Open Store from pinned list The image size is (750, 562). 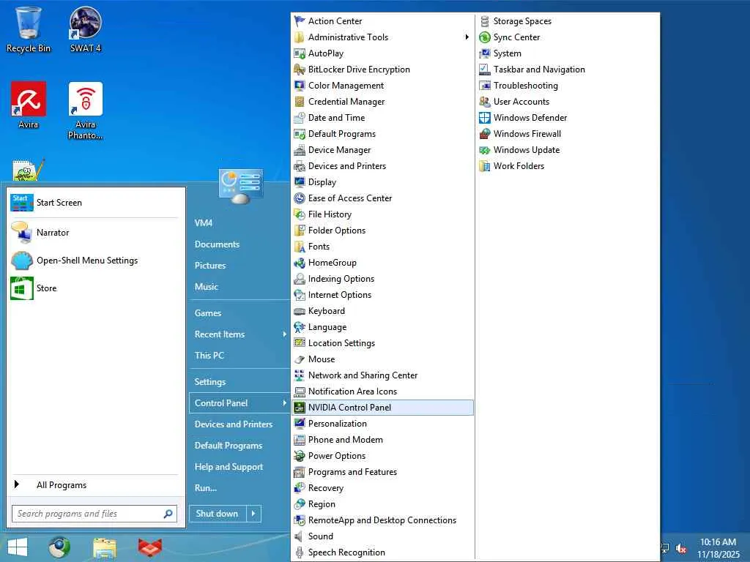click(x=96, y=288)
